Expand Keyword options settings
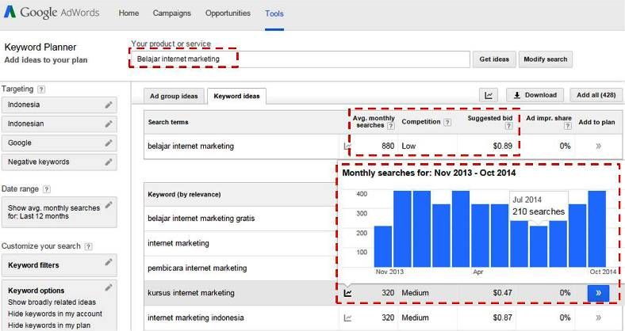The image size is (625, 331). (x=109, y=287)
